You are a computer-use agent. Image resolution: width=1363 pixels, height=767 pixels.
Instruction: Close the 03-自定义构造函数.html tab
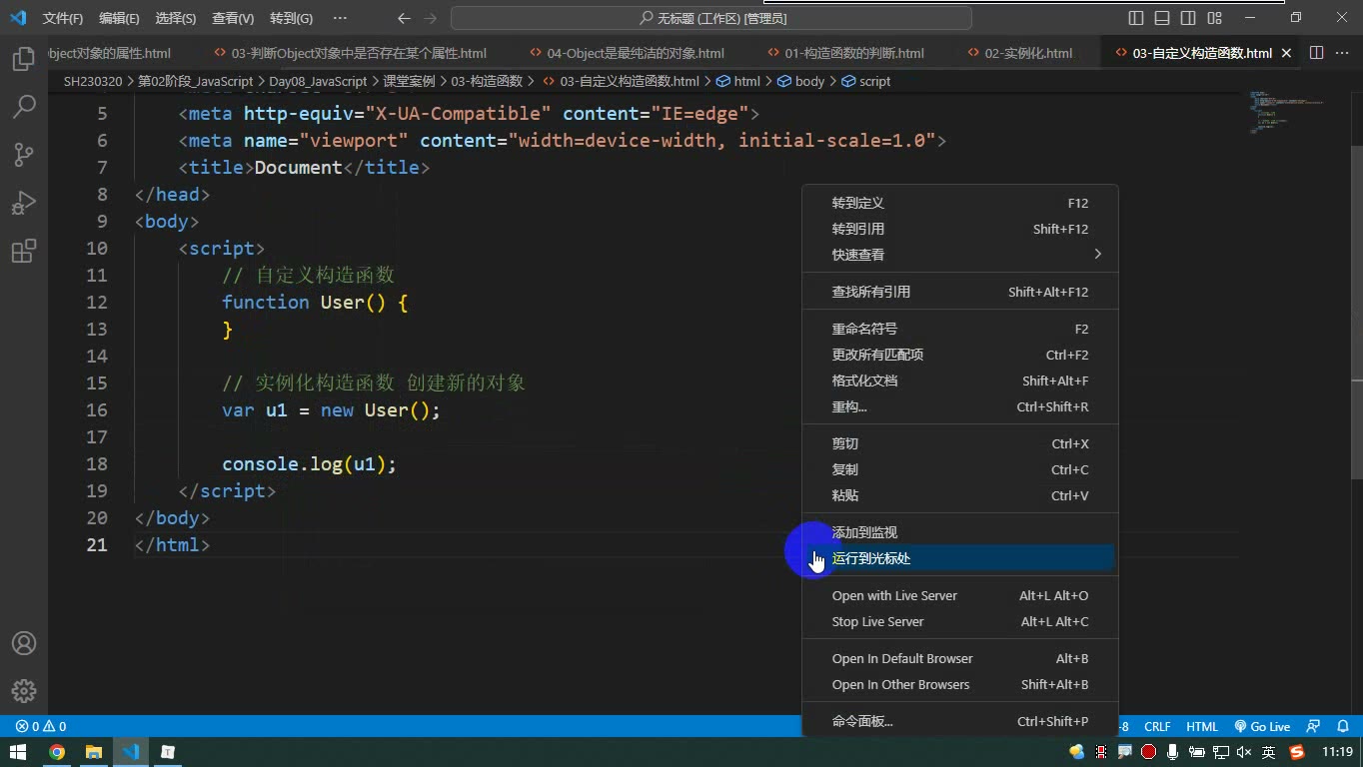[x=1286, y=53]
